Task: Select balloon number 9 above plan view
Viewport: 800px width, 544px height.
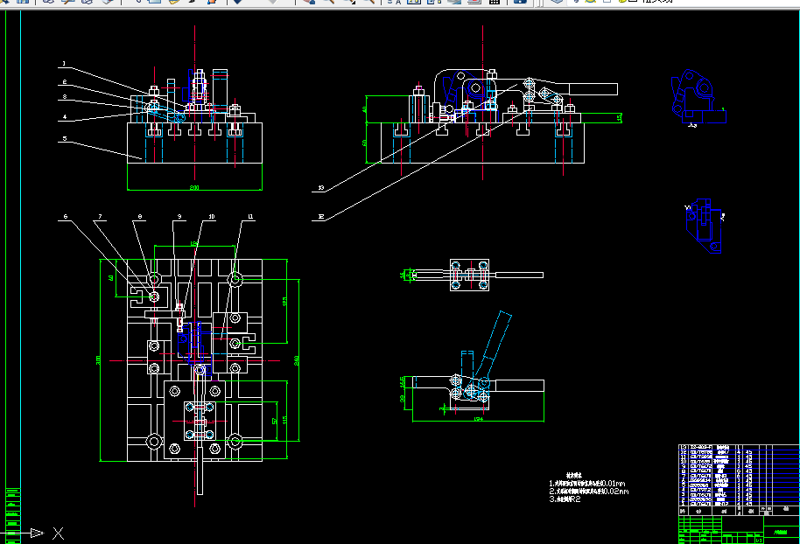Action: [x=179, y=217]
